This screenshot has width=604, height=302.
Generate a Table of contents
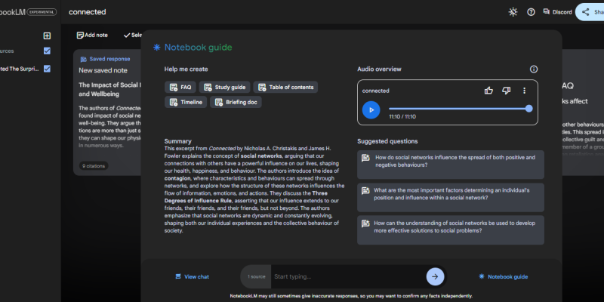(285, 87)
